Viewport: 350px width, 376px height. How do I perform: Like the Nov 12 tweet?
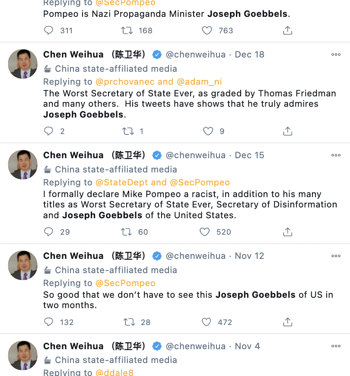[207, 322]
